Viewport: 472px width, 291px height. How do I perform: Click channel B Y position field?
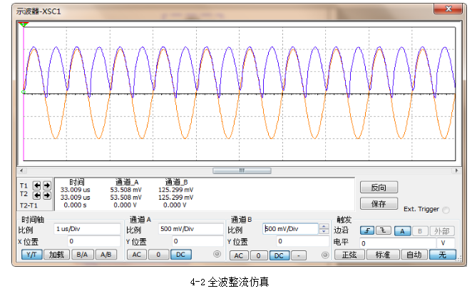(302, 241)
